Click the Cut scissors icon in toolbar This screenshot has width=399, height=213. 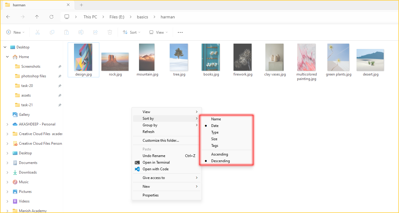38,32
